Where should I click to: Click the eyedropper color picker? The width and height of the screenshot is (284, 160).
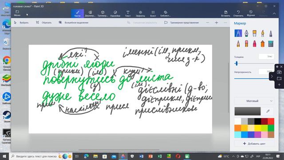268,111
